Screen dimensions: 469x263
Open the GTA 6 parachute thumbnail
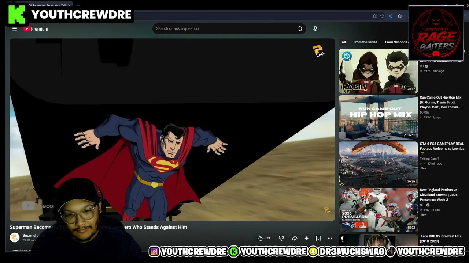tap(378, 164)
